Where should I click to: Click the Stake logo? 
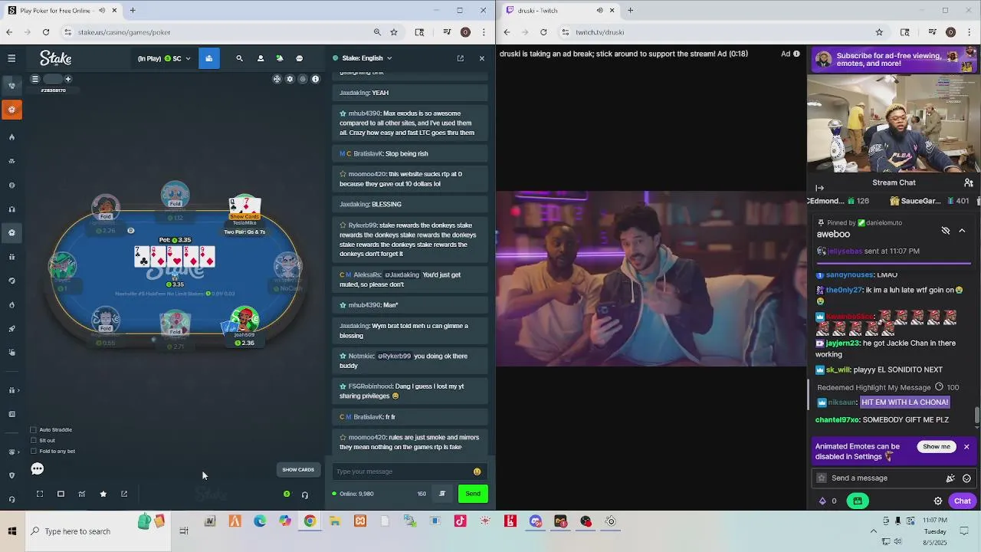coord(56,58)
